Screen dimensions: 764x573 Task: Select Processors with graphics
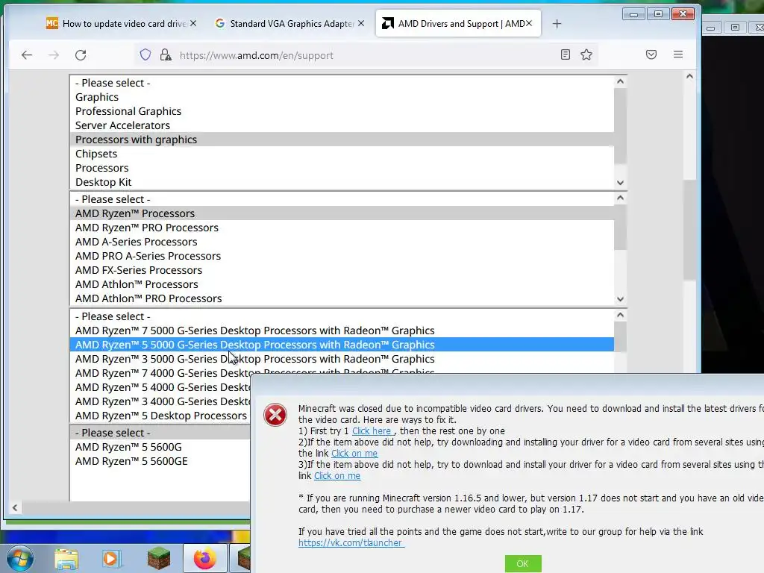(x=342, y=140)
